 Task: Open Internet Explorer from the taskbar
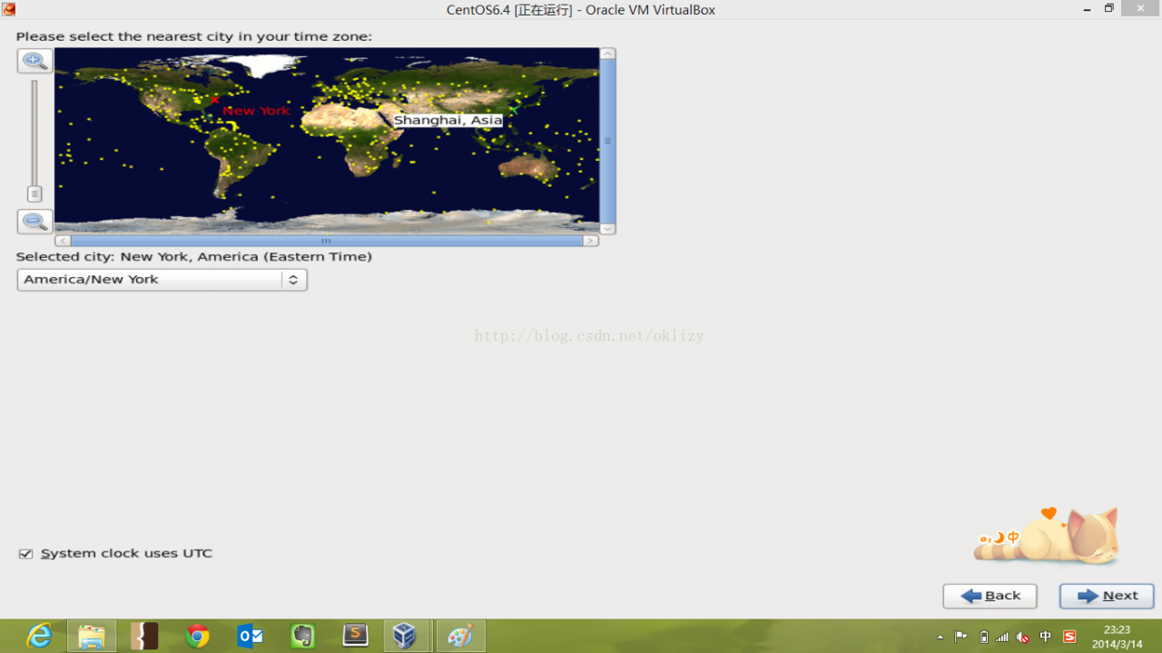(40, 636)
